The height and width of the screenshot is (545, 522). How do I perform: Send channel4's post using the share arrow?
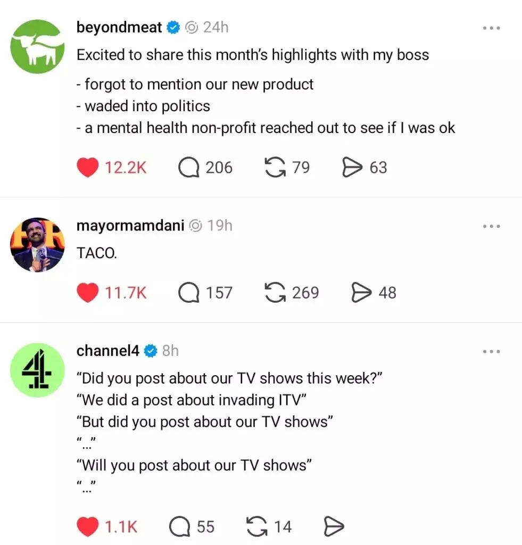334,526
